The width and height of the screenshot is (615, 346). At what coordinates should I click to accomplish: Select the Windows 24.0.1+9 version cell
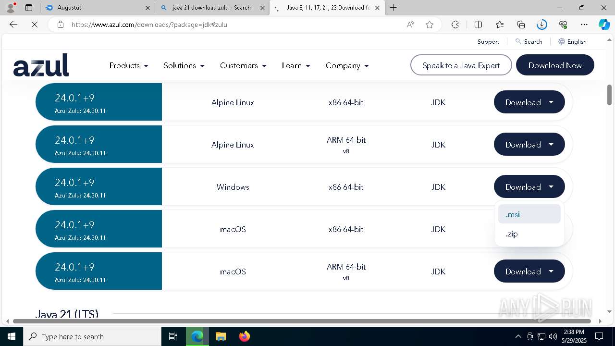[98, 187]
